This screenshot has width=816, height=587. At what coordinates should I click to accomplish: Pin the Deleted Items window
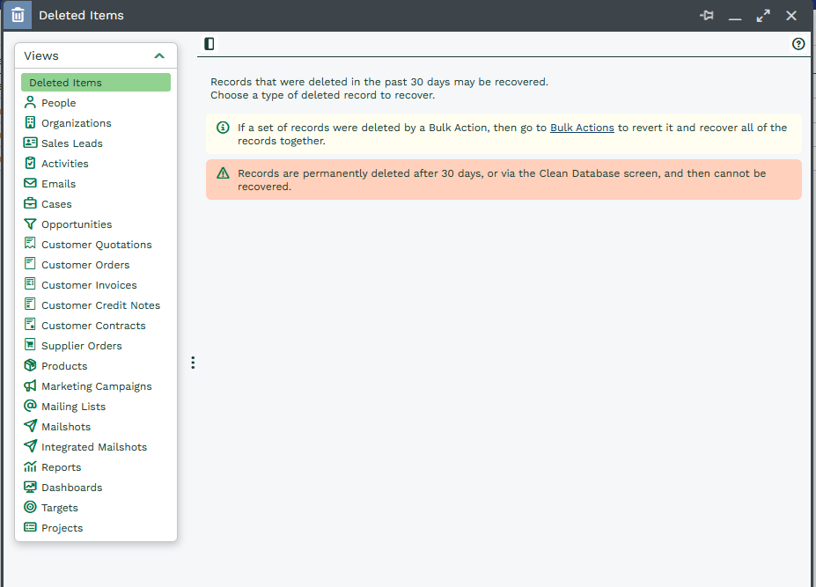pos(706,16)
